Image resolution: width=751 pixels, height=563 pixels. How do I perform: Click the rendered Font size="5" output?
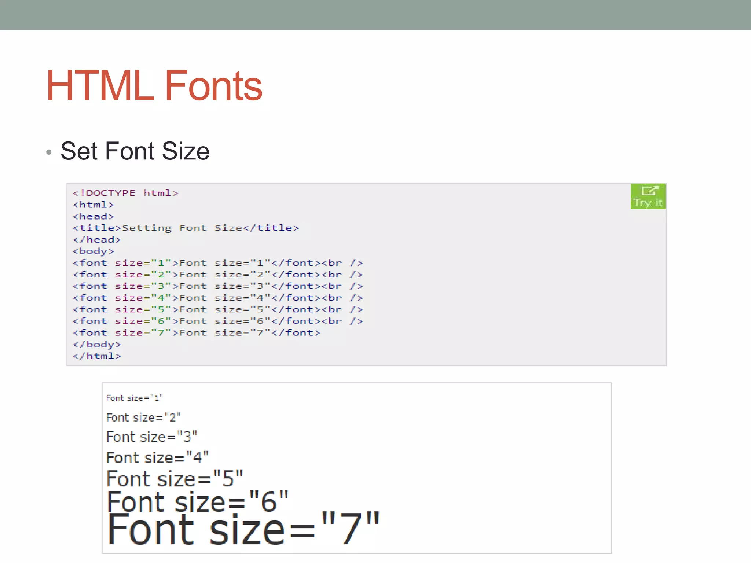175,479
